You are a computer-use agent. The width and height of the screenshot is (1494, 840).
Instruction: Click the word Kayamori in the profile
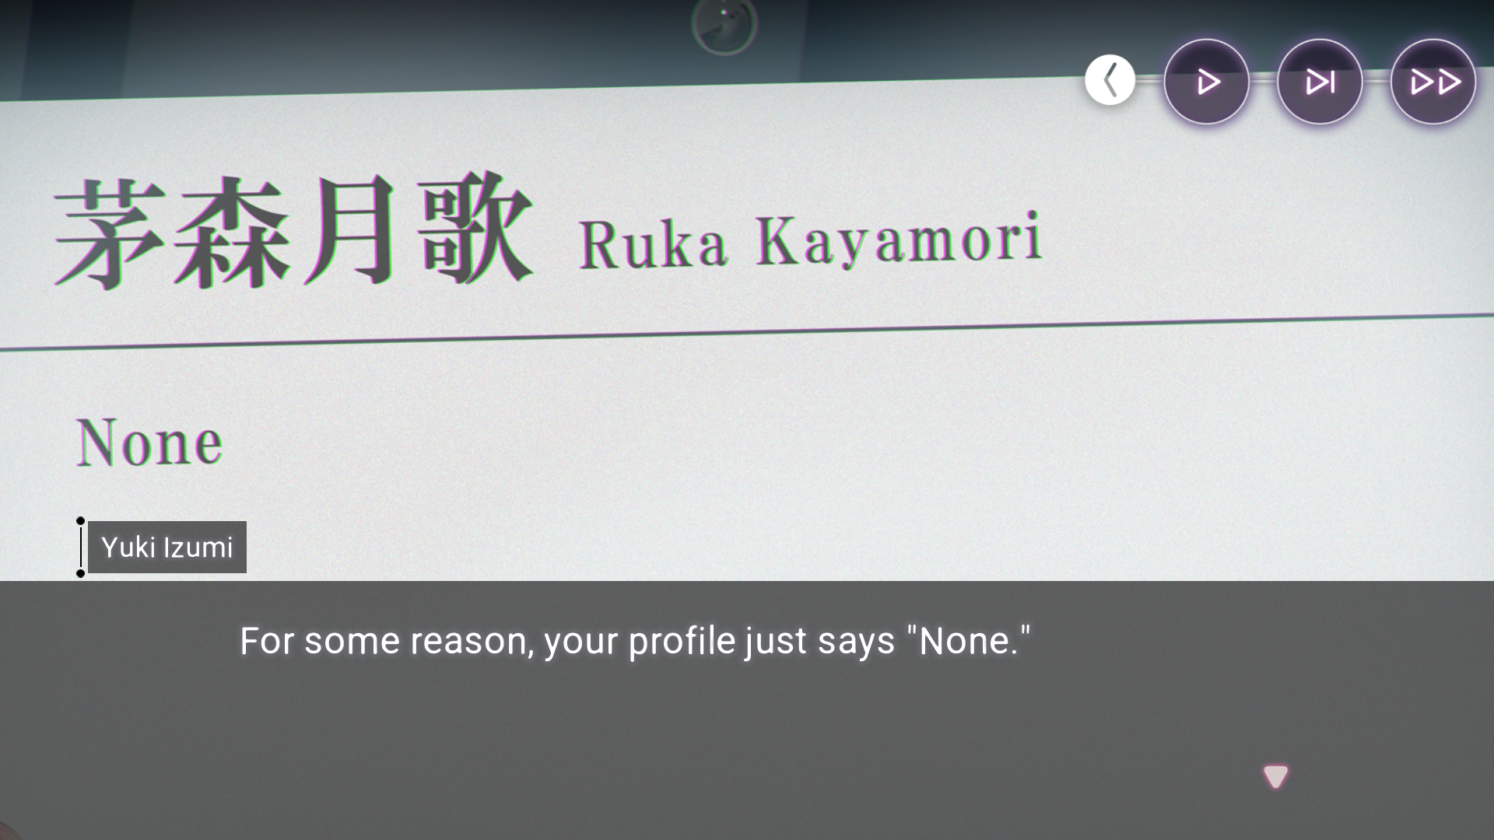899,240
